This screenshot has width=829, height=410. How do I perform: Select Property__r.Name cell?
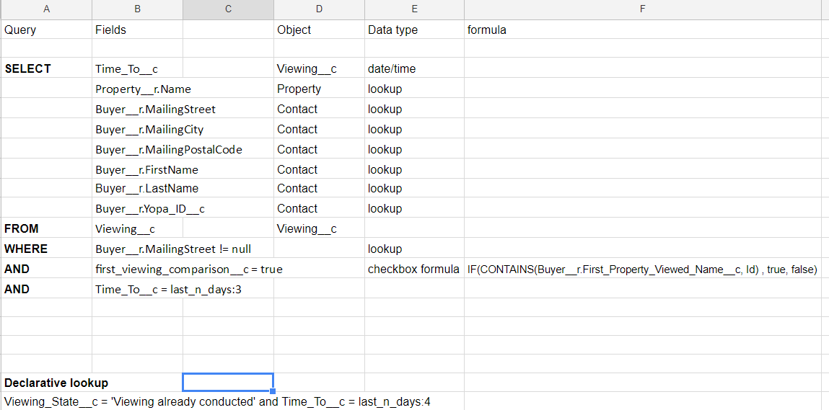[x=143, y=89]
